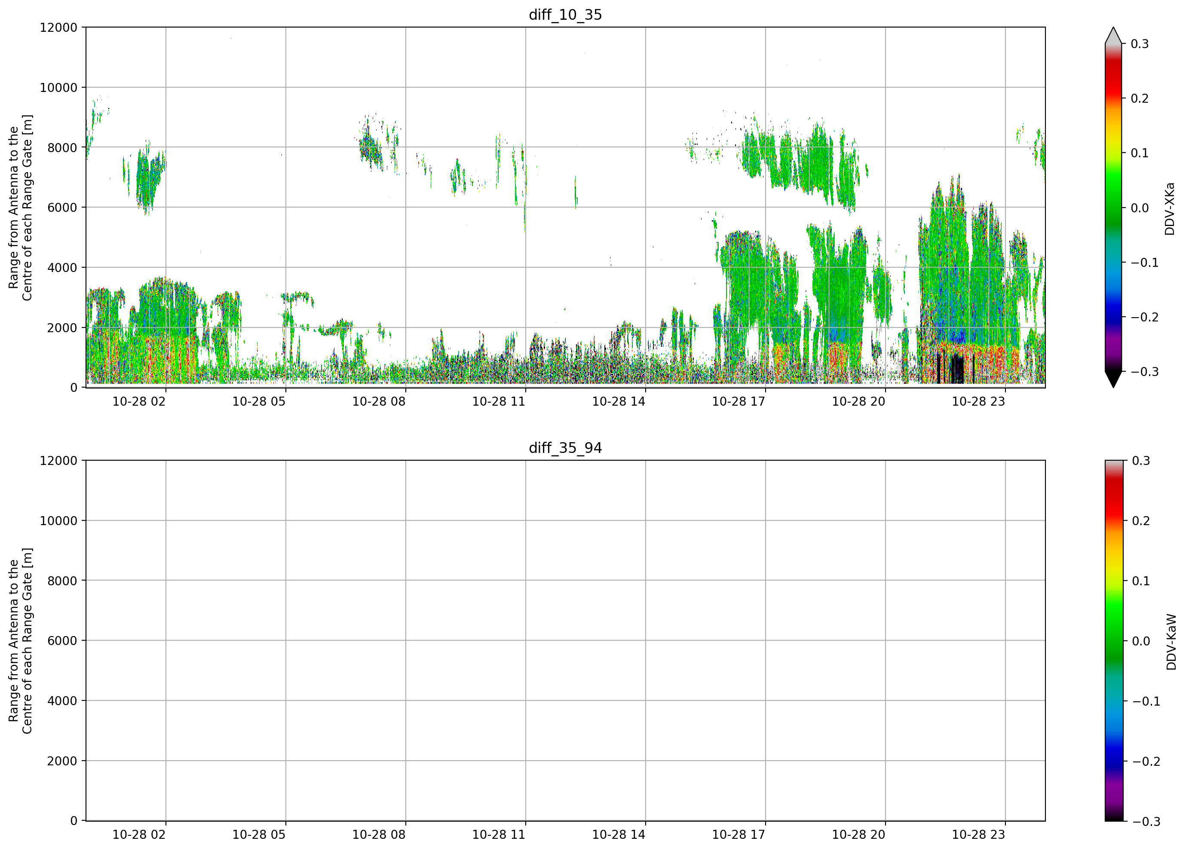Click the 10000 y-axis tick of diff_10_35
The width and height of the screenshot is (1186, 850).
click(58, 88)
